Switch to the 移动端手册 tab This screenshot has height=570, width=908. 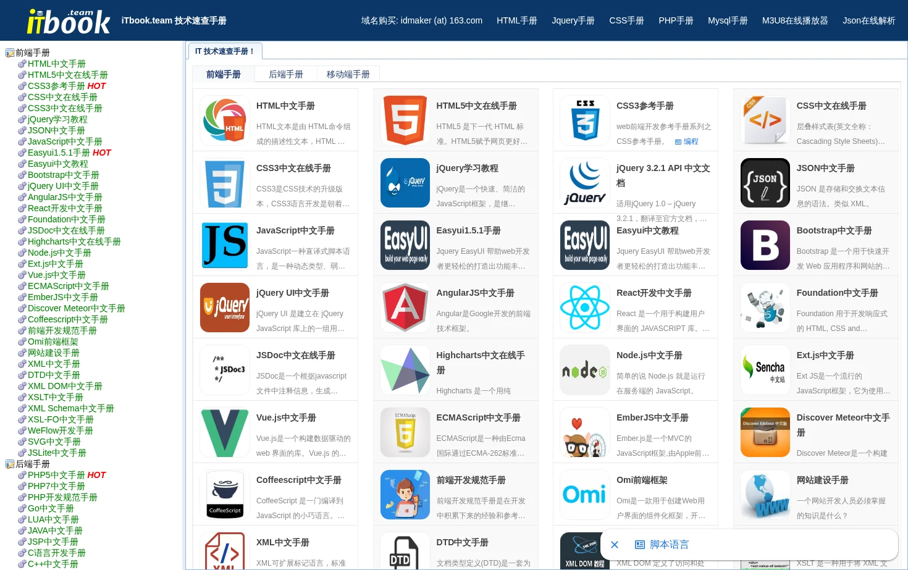click(x=348, y=74)
